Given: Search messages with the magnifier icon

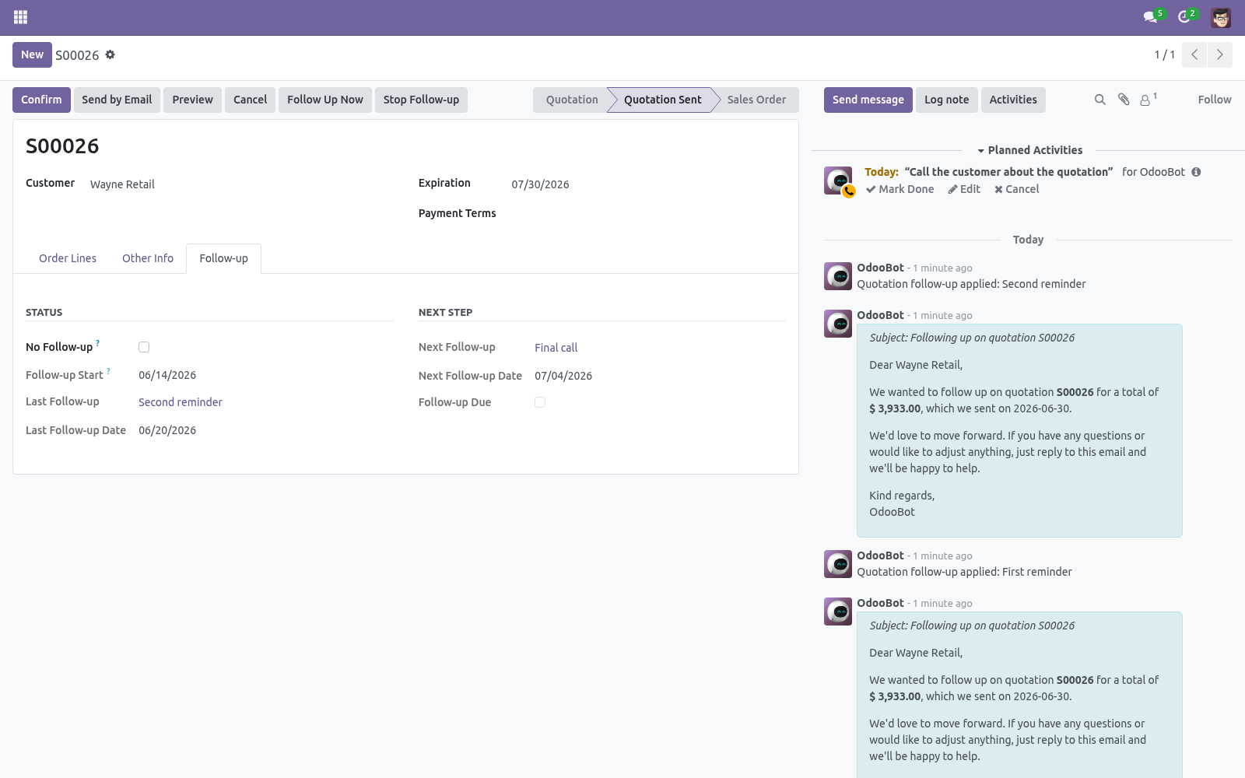Looking at the screenshot, I should tap(1100, 100).
